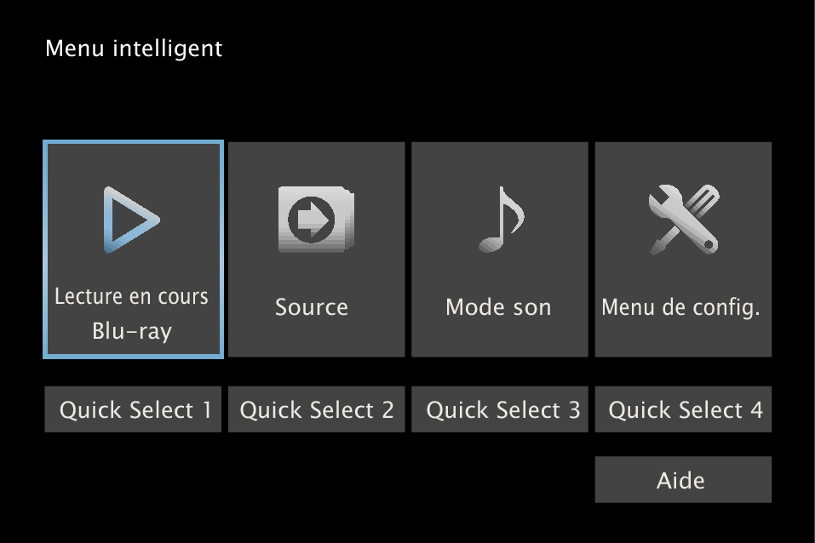Viewport: 815px width, 543px height.
Task: Trigger Quick Select 4
Action: 683,409
